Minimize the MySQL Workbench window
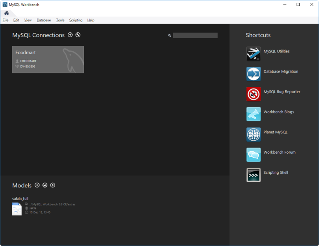 [285, 5]
